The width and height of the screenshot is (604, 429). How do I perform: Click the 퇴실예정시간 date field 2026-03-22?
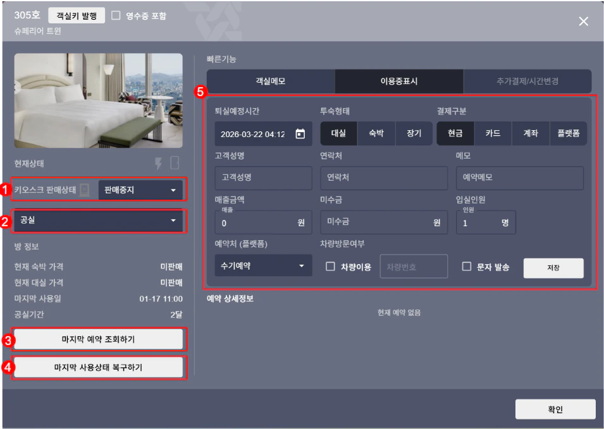click(x=264, y=134)
